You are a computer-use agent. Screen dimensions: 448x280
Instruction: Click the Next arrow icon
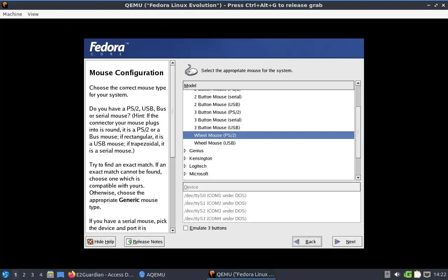pos(337,241)
